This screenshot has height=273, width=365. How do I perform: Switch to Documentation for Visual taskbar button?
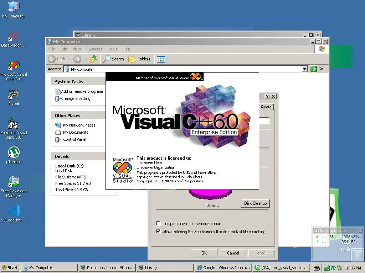[107, 268]
